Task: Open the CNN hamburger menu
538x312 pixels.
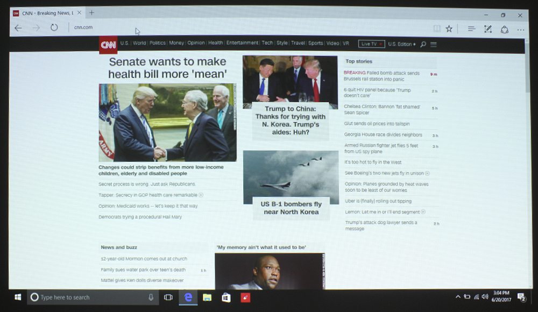Action: coord(433,45)
